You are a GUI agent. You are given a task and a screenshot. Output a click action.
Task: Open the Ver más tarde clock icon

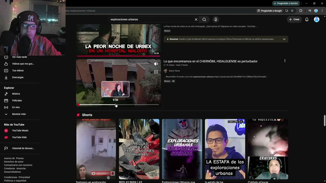pyautogui.click(x=6, y=57)
